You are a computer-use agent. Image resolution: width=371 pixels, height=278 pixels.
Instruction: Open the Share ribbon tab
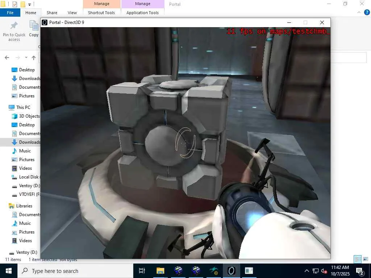(x=52, y=13)
